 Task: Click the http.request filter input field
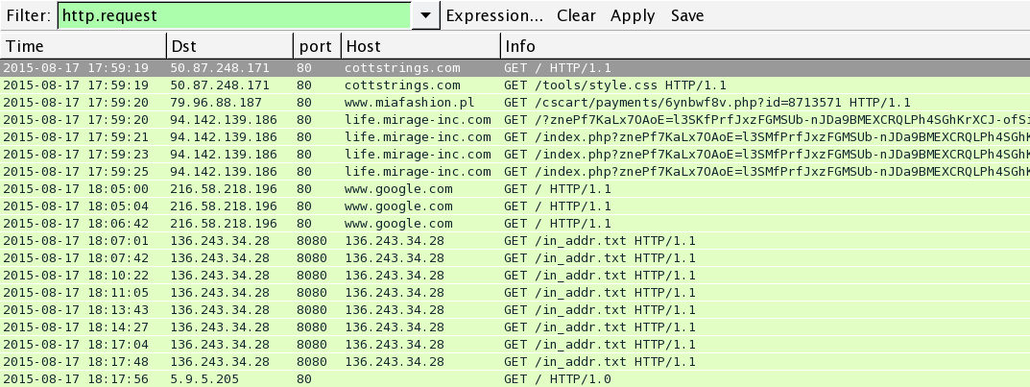(233, 15)
